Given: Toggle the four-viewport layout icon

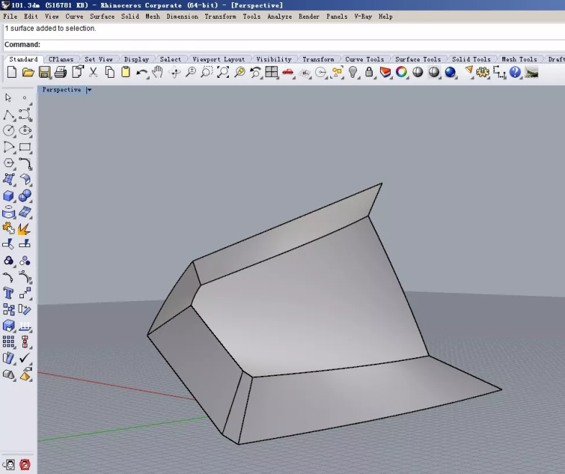Looking at the screenshot, I should (271, 72).
